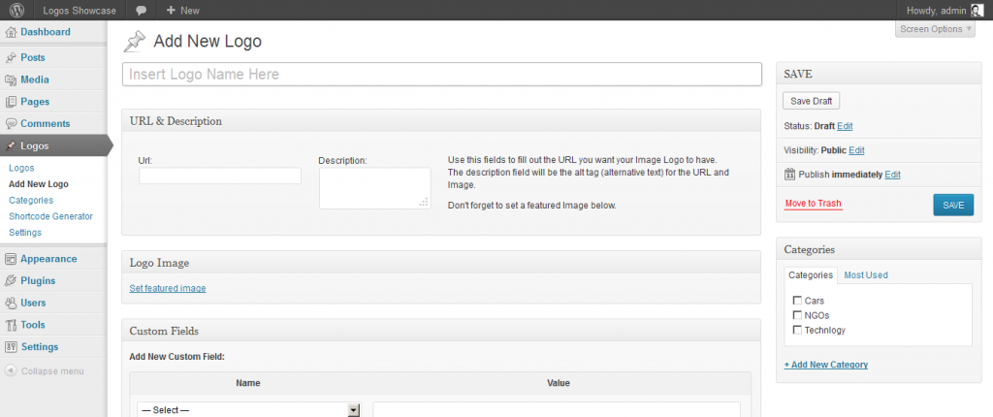Click the Move to Trash link
993x417 pixels.
click(813, 204)
